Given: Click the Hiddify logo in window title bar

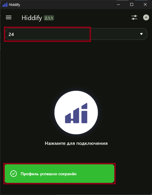Looking at the screenshot, I should point(5,5).
